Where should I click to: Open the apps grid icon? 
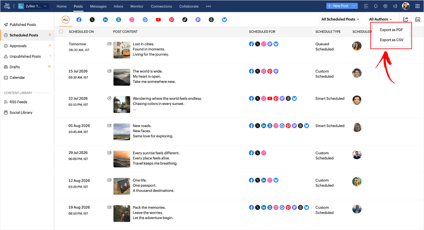coord(417,6)
